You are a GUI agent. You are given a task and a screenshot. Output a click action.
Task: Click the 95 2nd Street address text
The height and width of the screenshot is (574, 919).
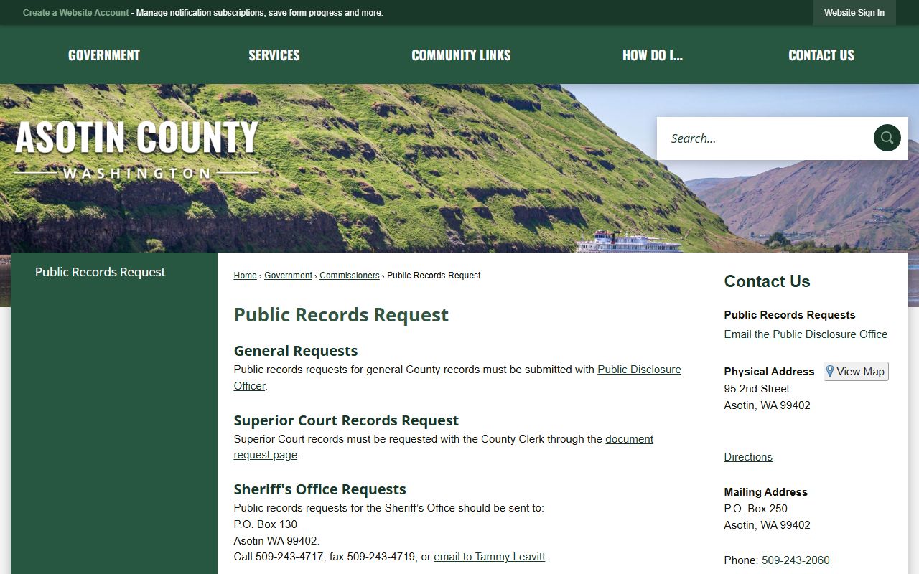pos(757,389)
